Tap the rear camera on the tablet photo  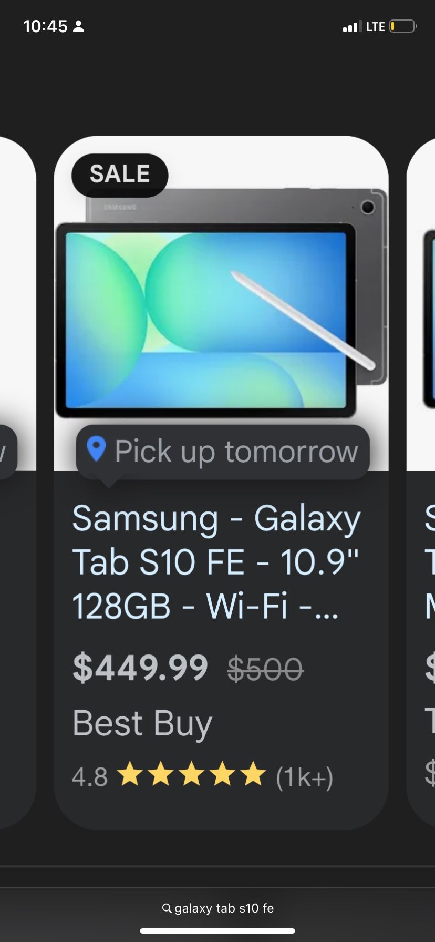pos(368,207)
